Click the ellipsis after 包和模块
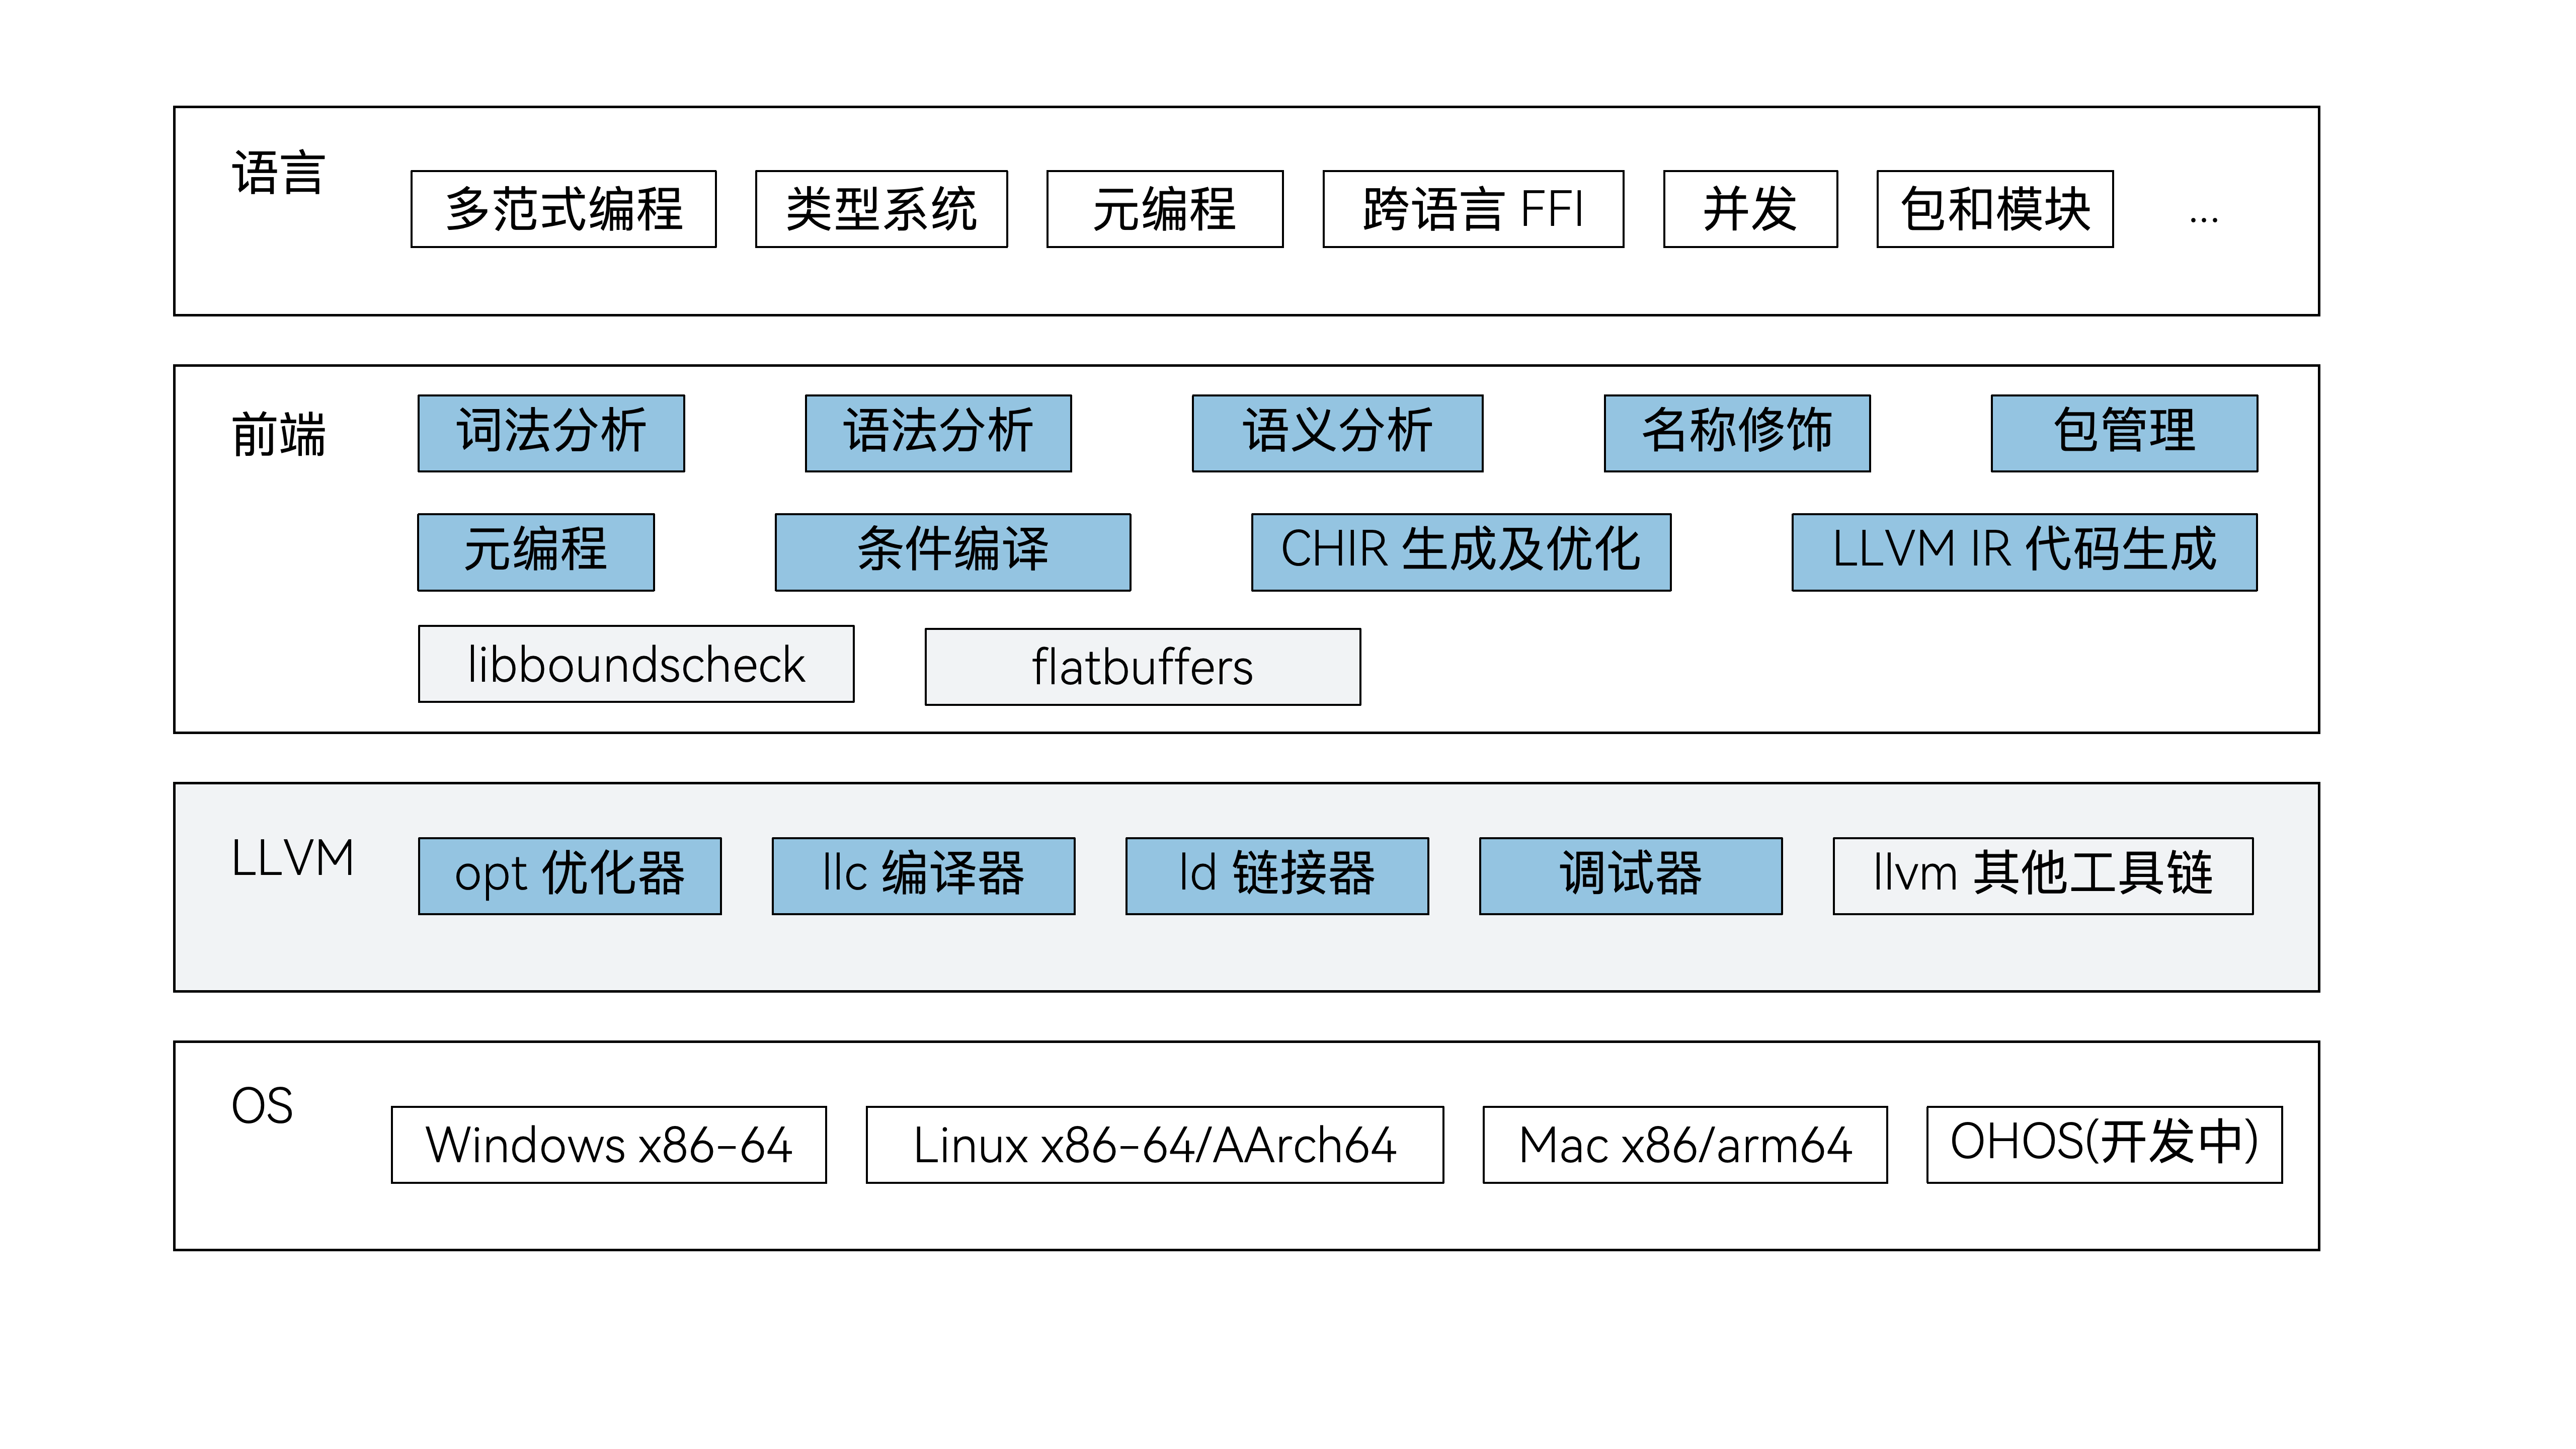Viewport: 2576px width, 1449px height. pos(2203,220)
